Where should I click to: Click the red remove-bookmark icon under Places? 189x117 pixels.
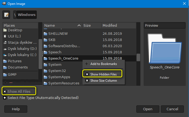[11, 82]
